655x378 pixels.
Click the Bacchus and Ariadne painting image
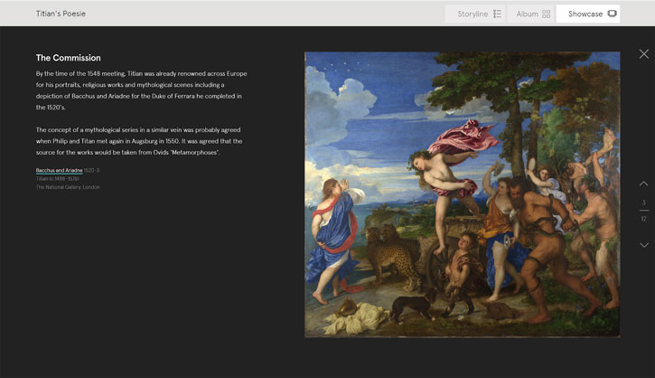[462, 194]
